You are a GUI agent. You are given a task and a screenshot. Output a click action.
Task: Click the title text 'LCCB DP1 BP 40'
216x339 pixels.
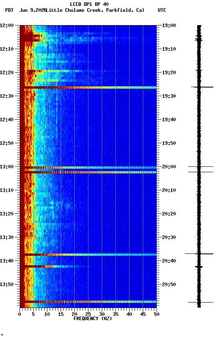[x=89, y=4]
